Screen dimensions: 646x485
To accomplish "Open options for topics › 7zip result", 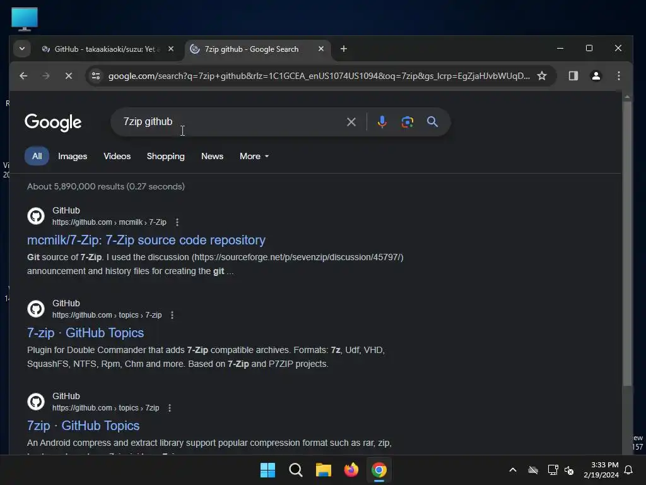I will click(170, 408).
